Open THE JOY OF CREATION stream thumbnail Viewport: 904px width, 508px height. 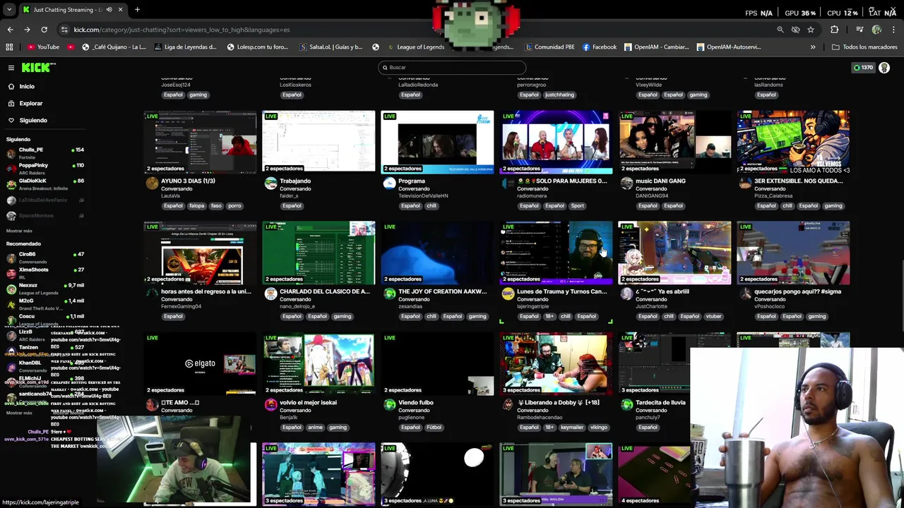coord(437,253)
